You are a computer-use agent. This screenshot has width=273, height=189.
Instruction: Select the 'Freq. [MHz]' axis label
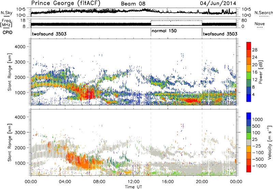coord(6,23)
